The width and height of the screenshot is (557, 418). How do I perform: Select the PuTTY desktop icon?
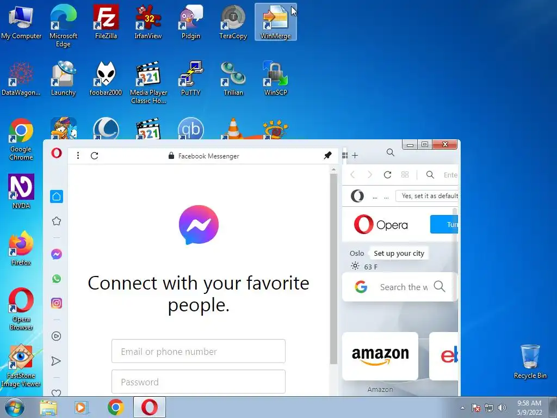click(x=191, y=78)
